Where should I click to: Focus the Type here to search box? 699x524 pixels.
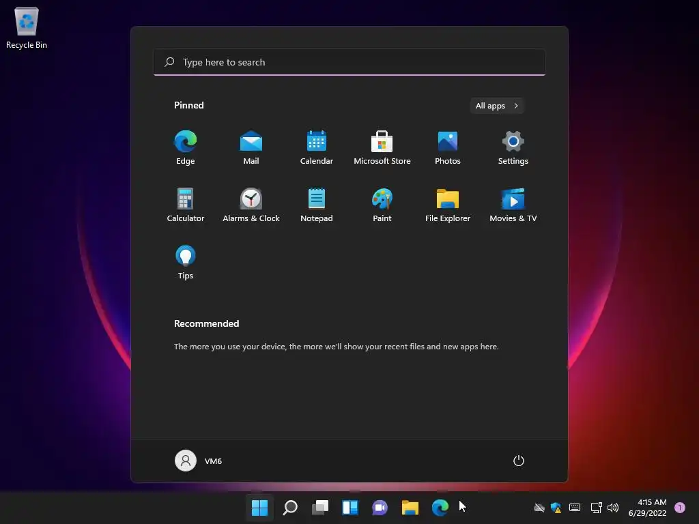pos(349,62)
